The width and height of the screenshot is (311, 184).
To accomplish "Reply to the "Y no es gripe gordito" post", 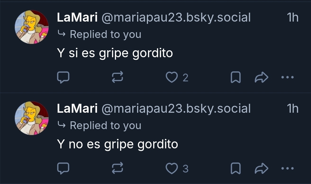I will [63, 168].
